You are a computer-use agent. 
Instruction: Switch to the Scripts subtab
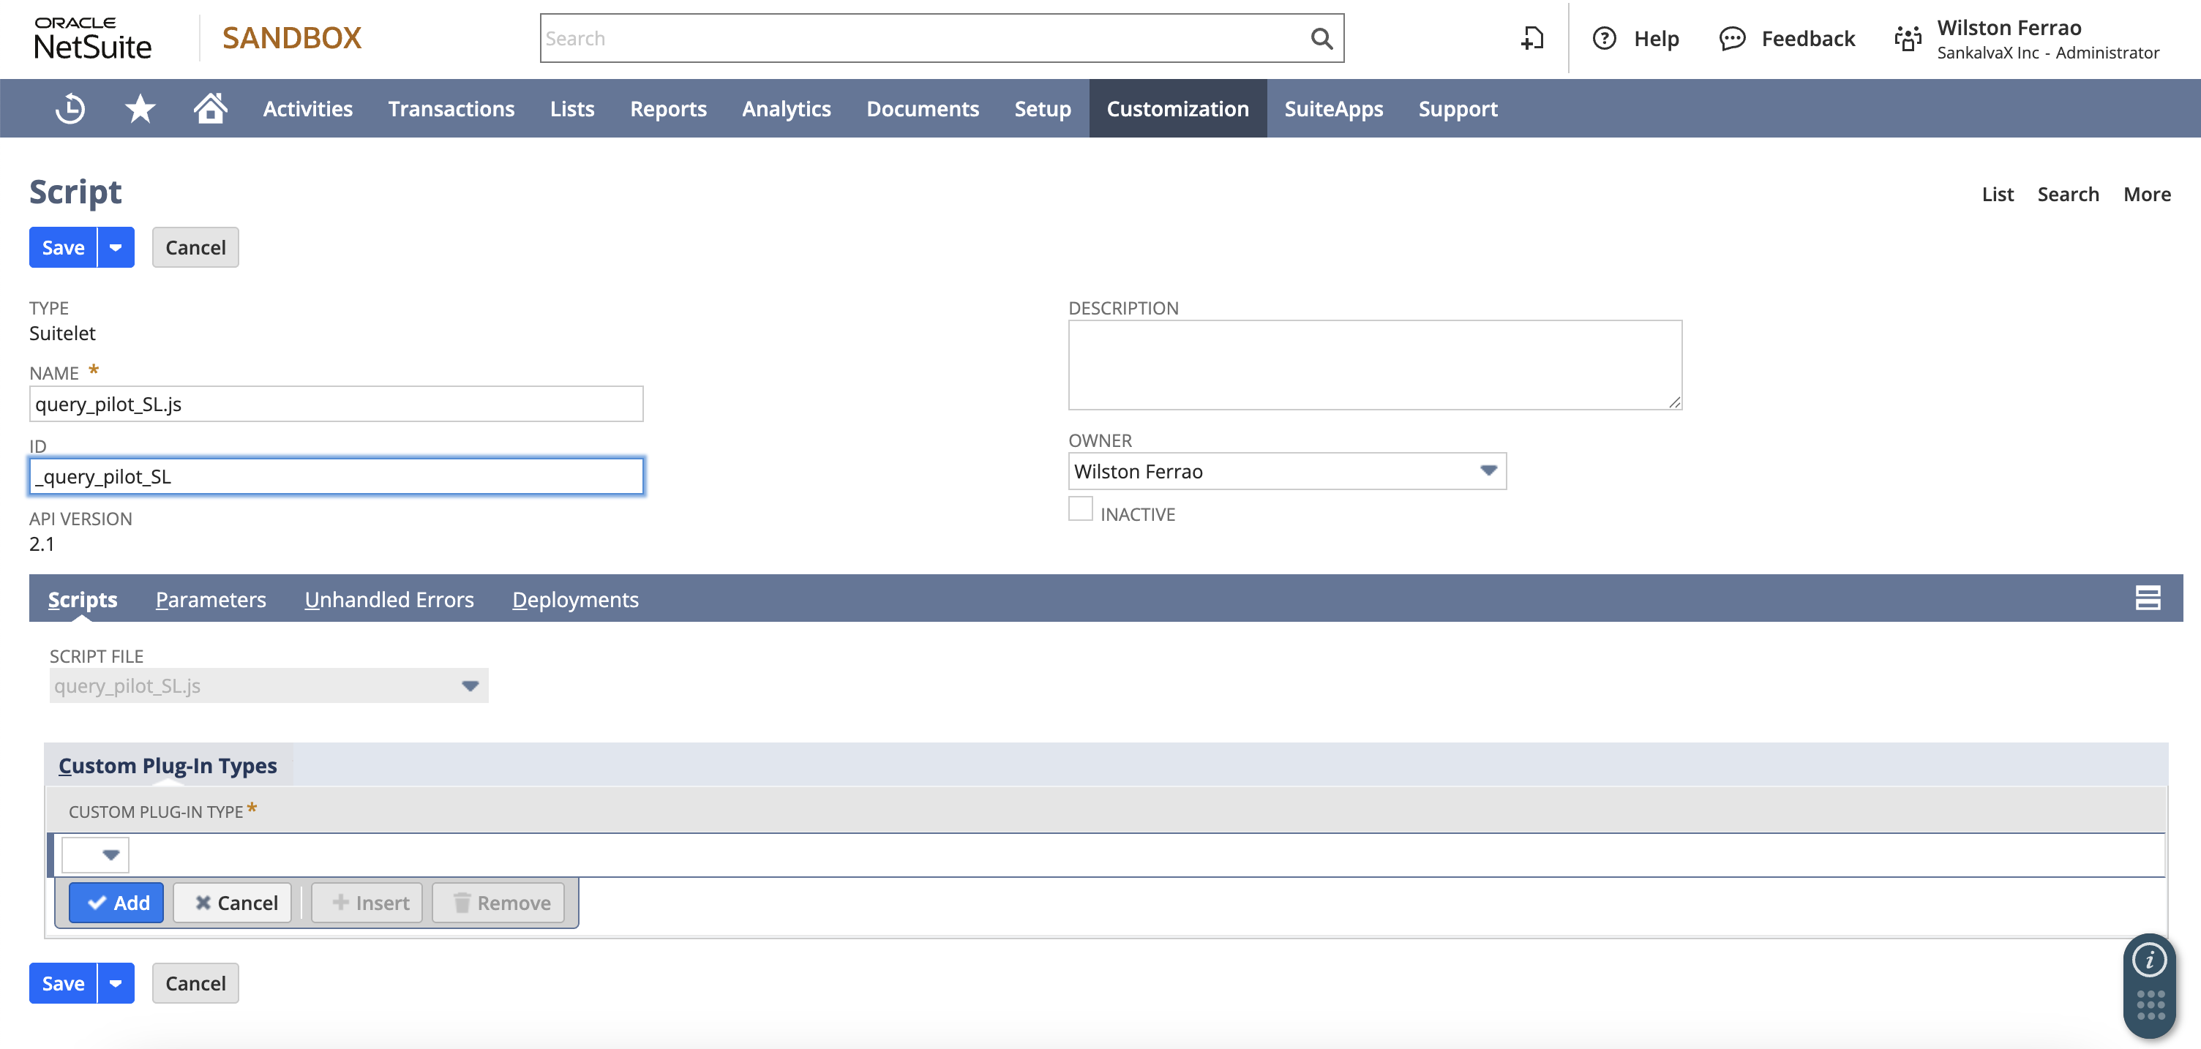coord(82,599)
